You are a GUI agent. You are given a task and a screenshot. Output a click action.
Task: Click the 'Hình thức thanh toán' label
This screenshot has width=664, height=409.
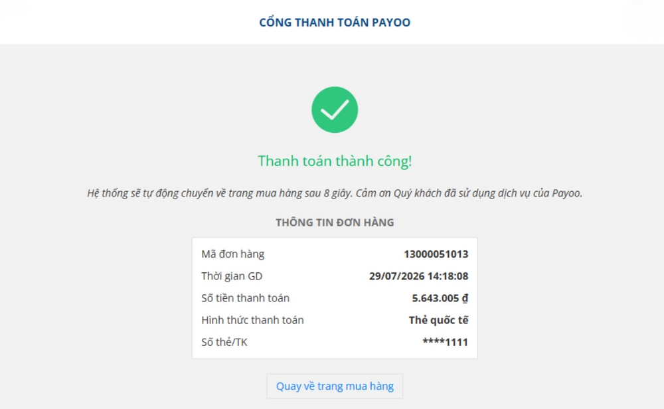(x=252, y=320)
